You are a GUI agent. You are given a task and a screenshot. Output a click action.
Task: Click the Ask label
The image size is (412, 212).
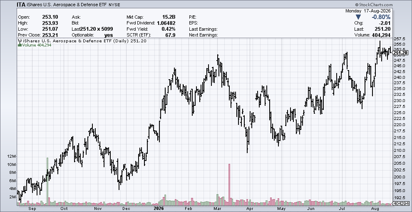pos(76,17)
